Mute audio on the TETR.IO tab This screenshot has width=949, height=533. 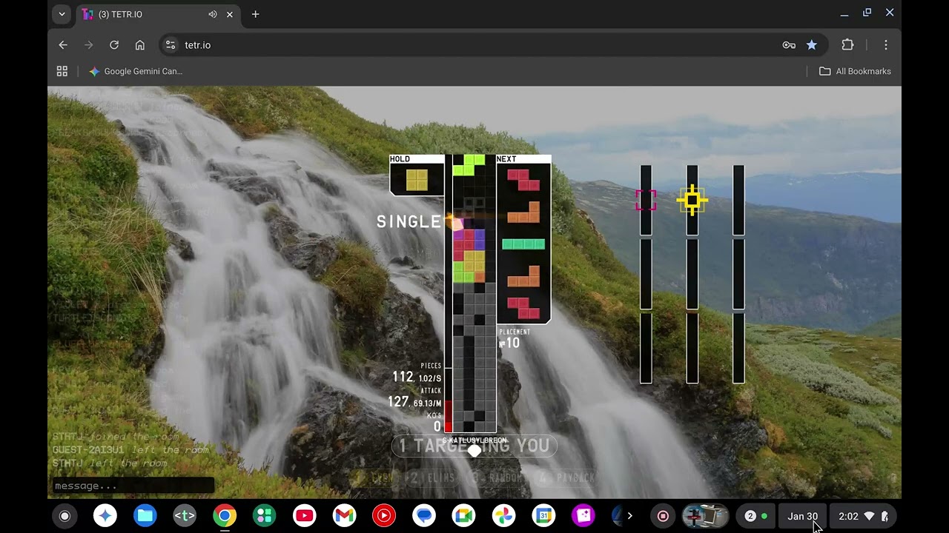click(x=213, y=14)
